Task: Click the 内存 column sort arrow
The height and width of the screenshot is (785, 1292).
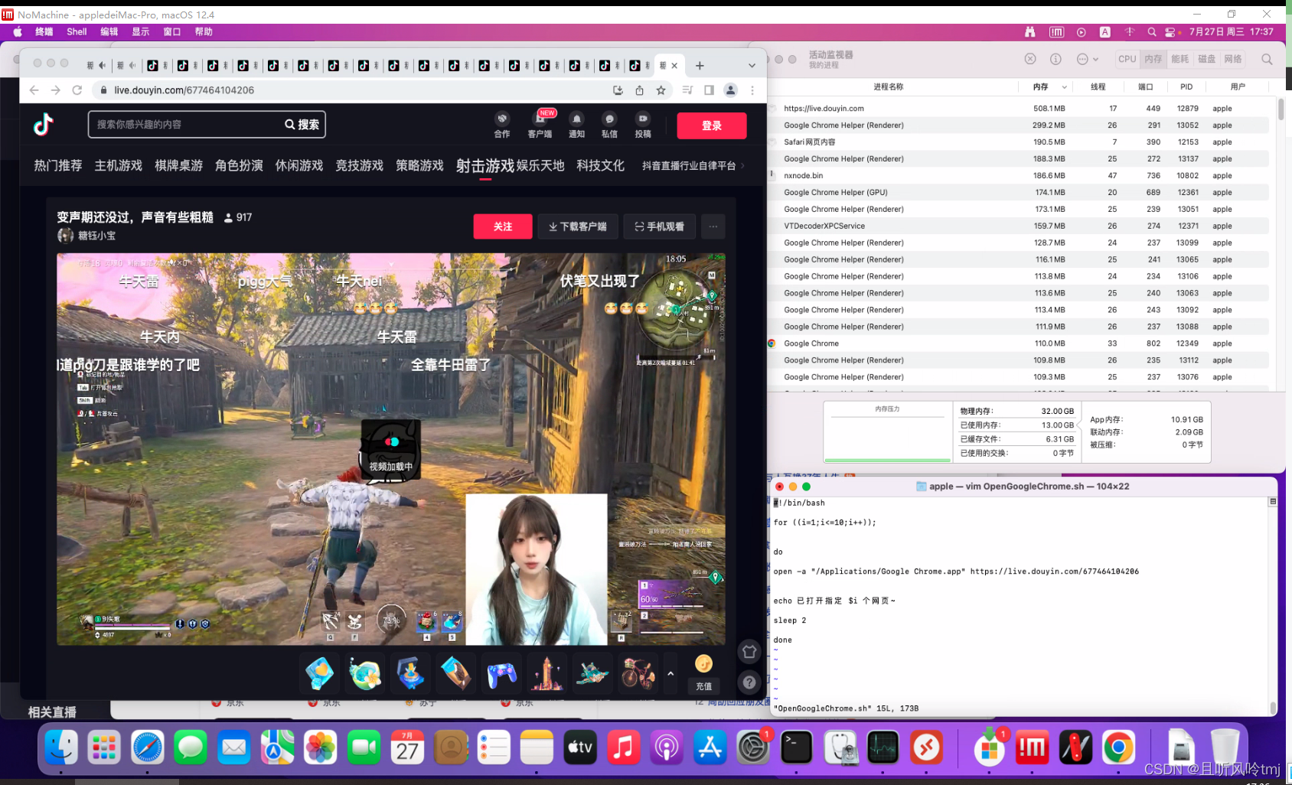Action: 1064,87
